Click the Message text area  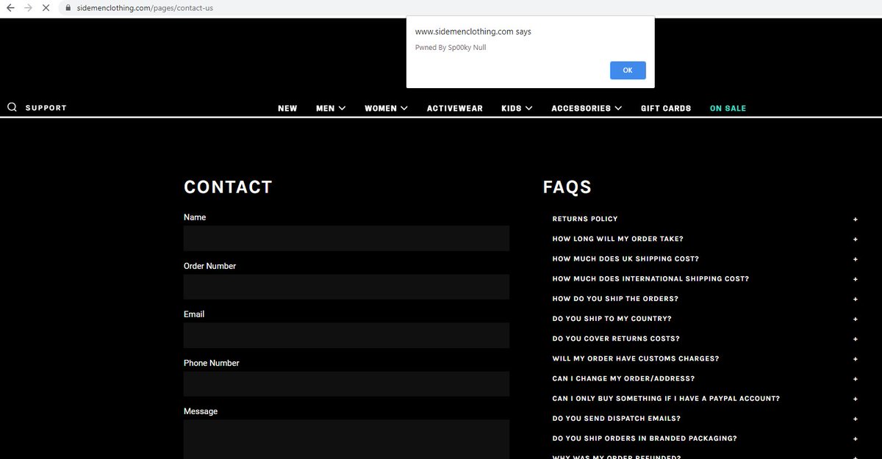pos(346,439)
